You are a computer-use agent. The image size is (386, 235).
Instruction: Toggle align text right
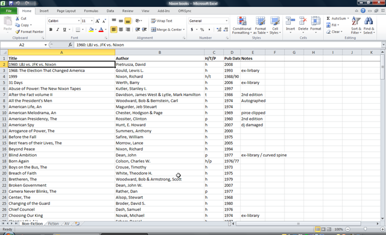click(127, 30)
